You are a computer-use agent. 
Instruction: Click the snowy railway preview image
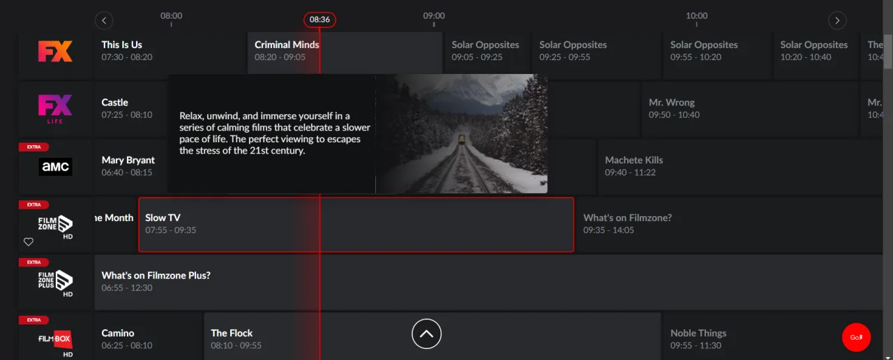pos(461,134)
